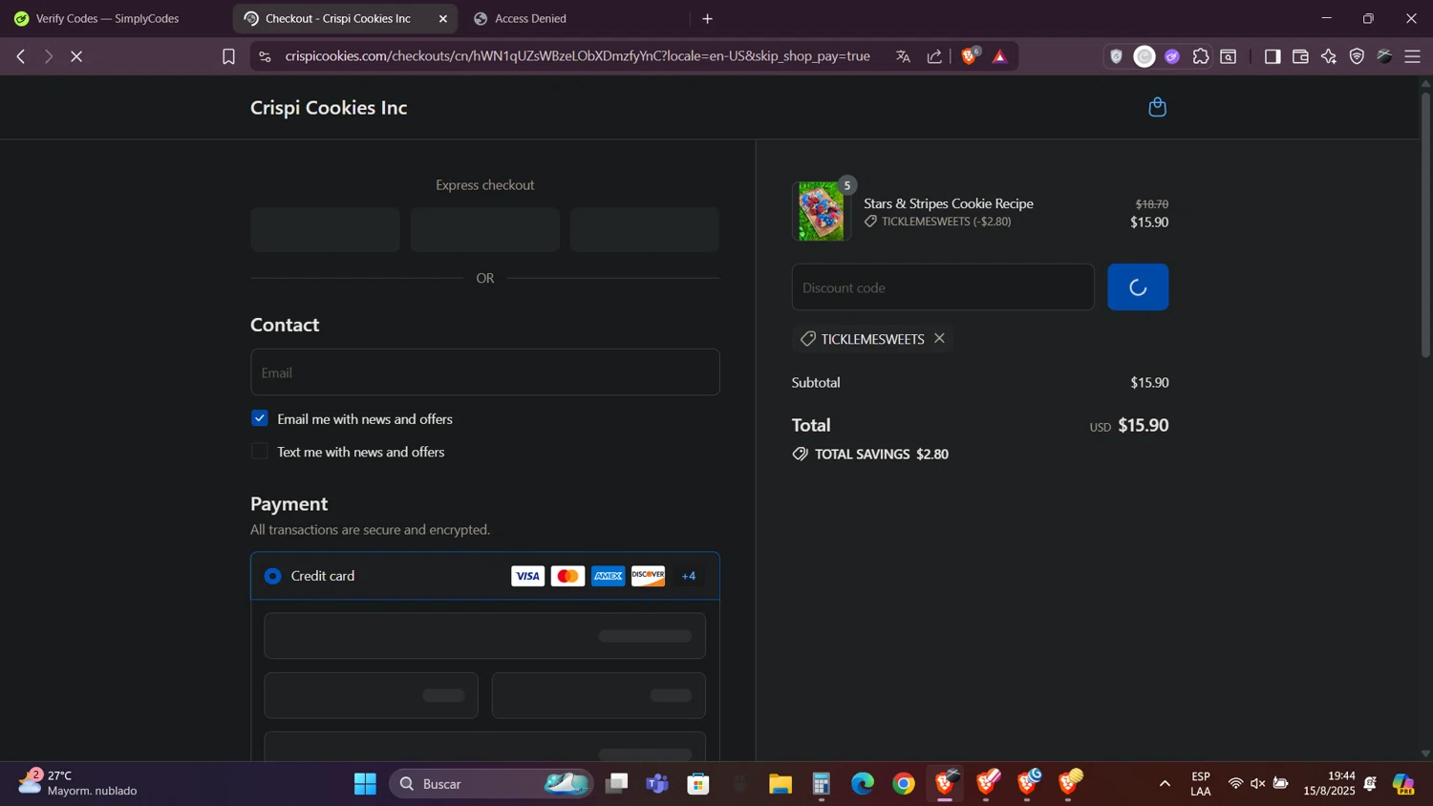Select the Credit card payment option
Image resolution: width=1433 pixels, height=806 pixels.
tap(273, 576)
